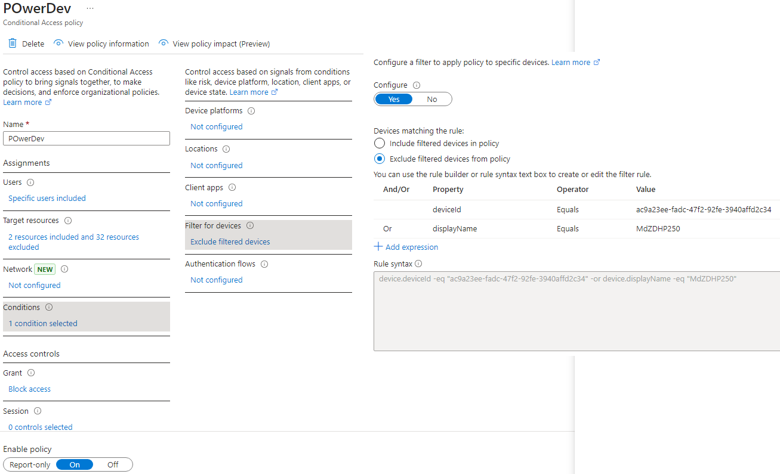
Task: Select Exclude filtered devices from policy
Action: click(379, 159)
